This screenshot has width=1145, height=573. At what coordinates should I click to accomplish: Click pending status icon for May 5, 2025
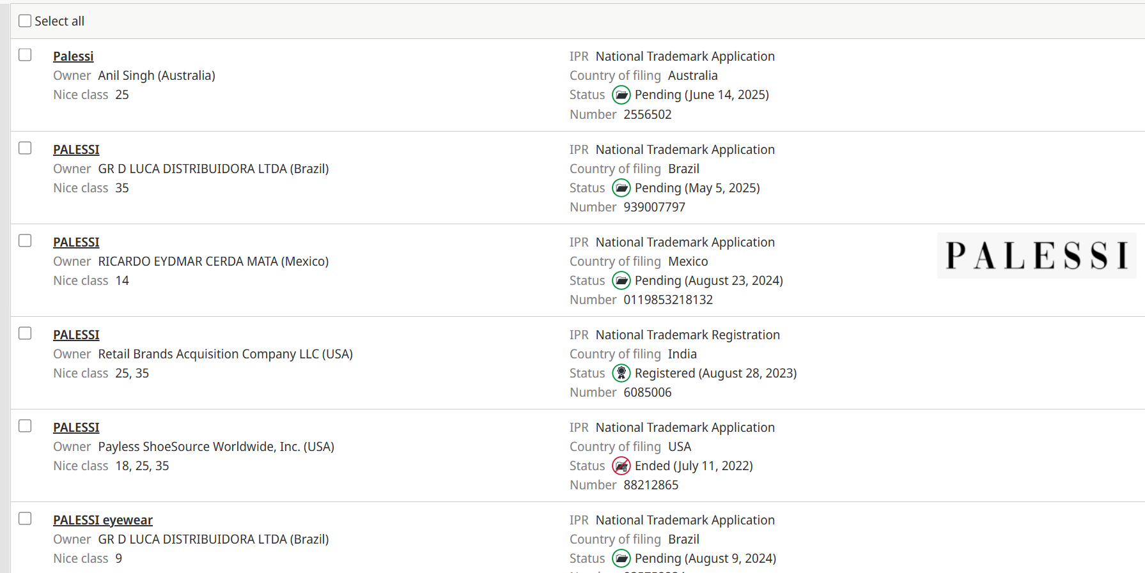pyautogui.click(x=621, y=188)
